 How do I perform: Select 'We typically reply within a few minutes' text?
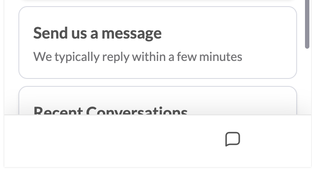(x=138, y=57)
